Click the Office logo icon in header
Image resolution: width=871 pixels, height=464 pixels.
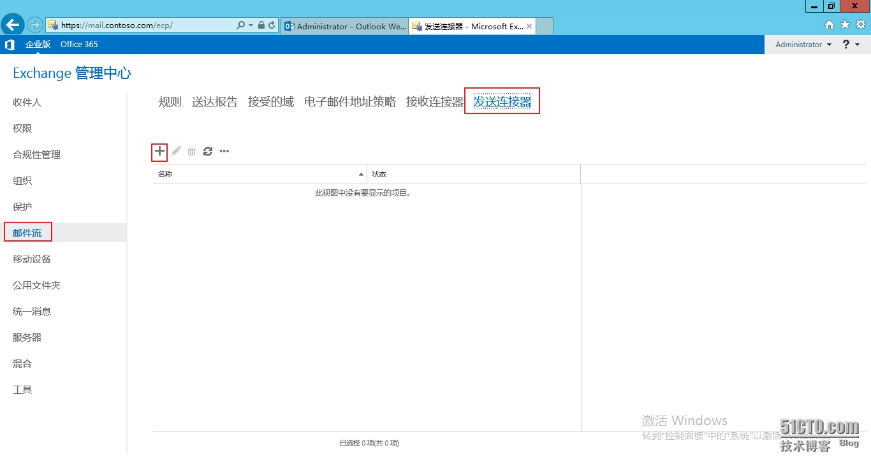[x=10, y=45]
